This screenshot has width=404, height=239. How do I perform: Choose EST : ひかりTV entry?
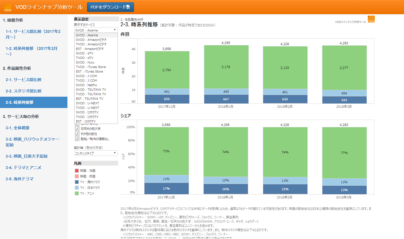[x=96, y=121]
